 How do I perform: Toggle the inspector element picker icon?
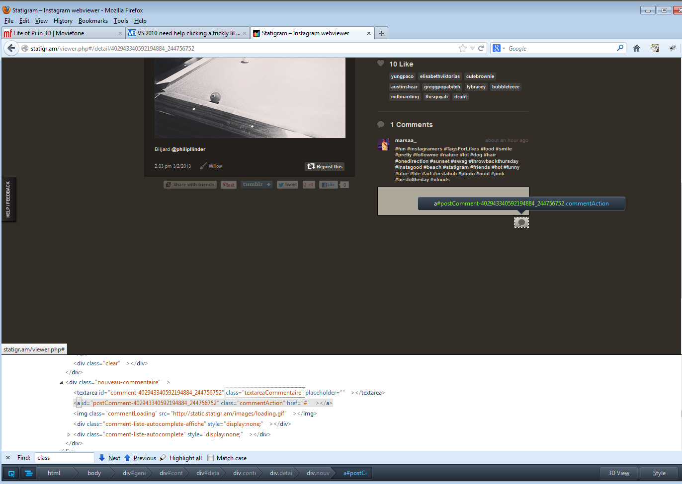pyautogui.click(x=11, y=473)
